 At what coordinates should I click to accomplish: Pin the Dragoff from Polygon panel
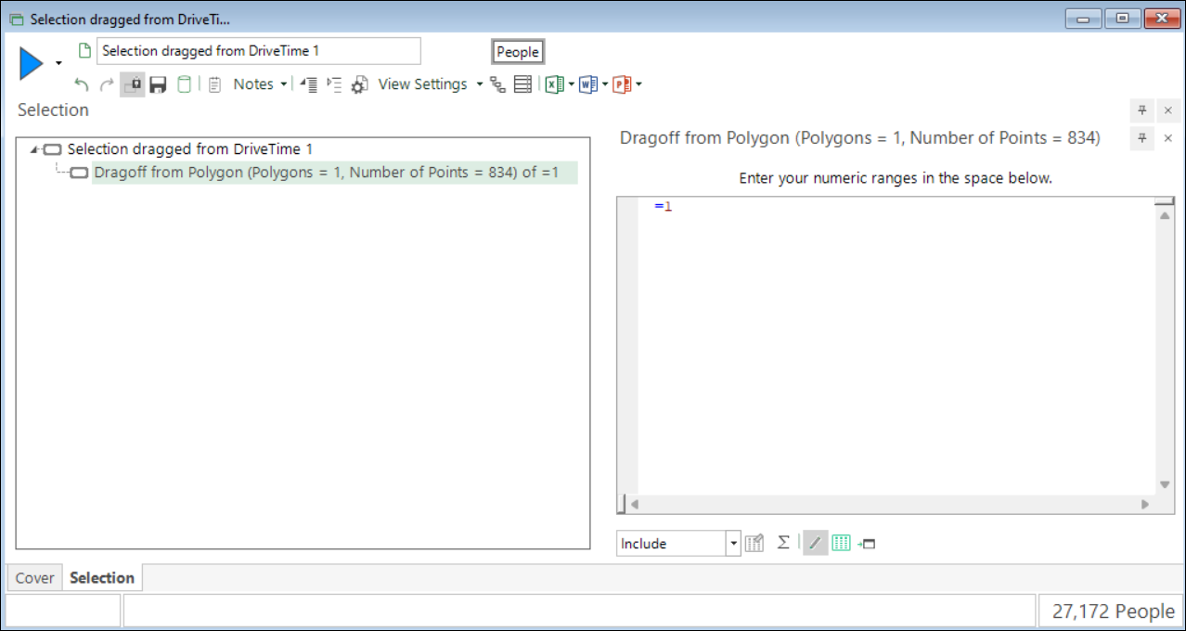coord(1143,138)
